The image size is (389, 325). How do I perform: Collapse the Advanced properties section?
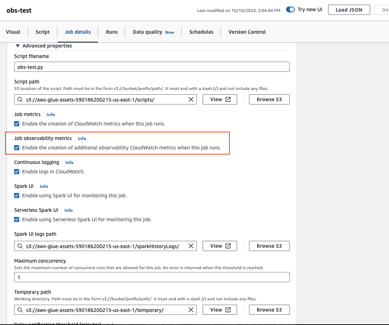(x=18, y=46)
